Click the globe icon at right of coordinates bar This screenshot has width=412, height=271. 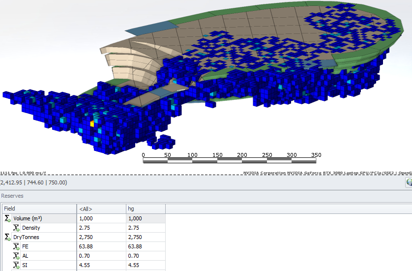pos(409,182)
